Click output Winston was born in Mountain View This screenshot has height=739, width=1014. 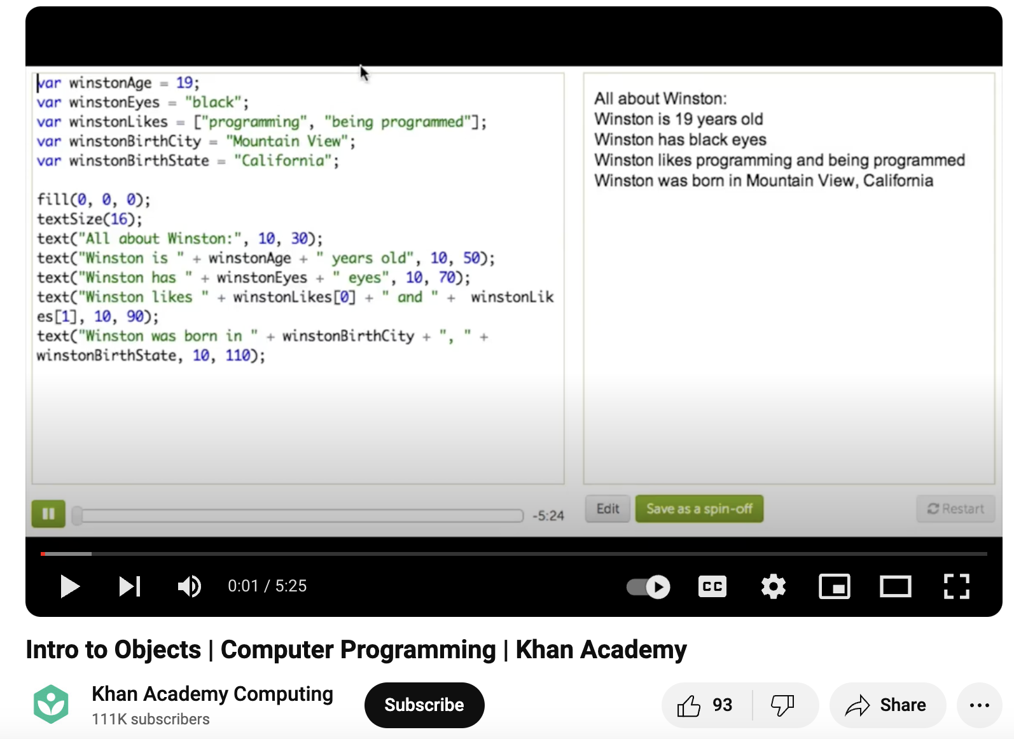point(763,181)
